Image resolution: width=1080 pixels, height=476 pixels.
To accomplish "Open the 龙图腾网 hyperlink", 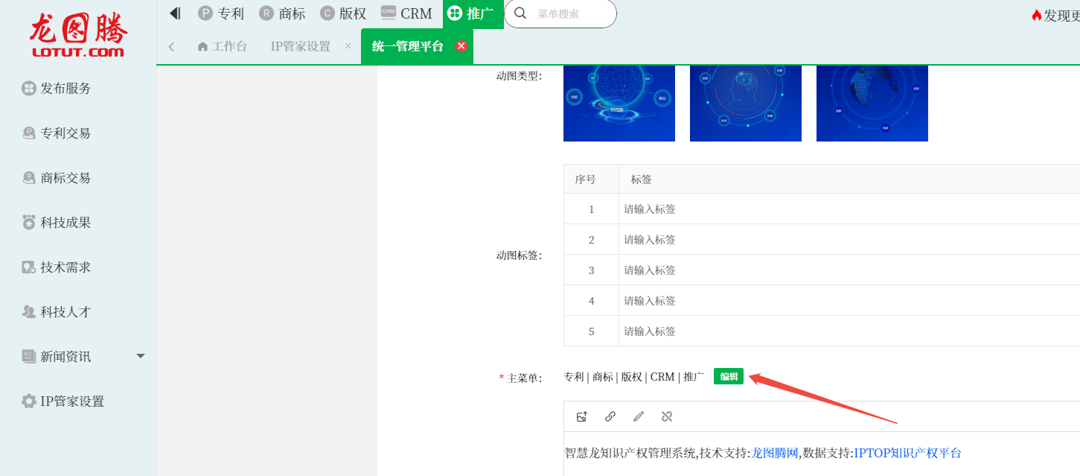I will (x=774, y=453).
